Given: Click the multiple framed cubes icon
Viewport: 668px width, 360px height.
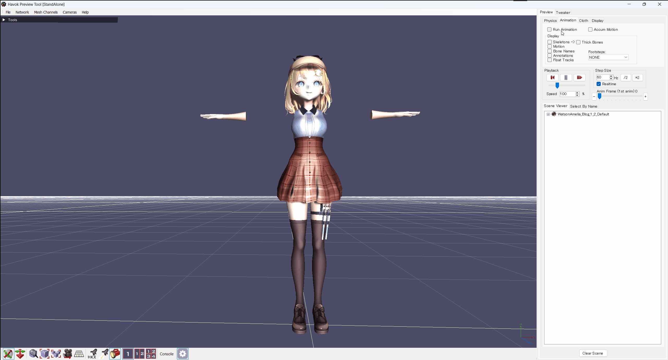Looking at the screenshot, I should point(56,354).
